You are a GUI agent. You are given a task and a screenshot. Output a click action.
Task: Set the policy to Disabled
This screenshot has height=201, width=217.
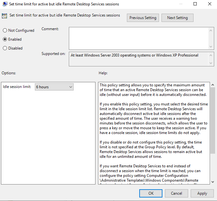click(x=5, y=48)
